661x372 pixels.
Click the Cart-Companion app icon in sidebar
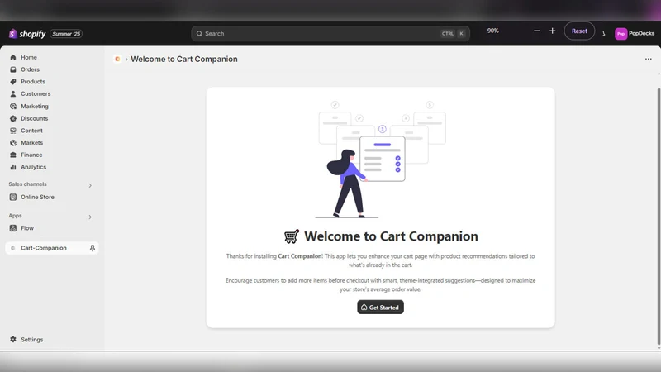point(12,248)
